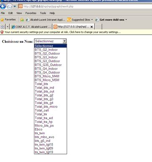Click the browser Forward arrow button

(9, 6)
